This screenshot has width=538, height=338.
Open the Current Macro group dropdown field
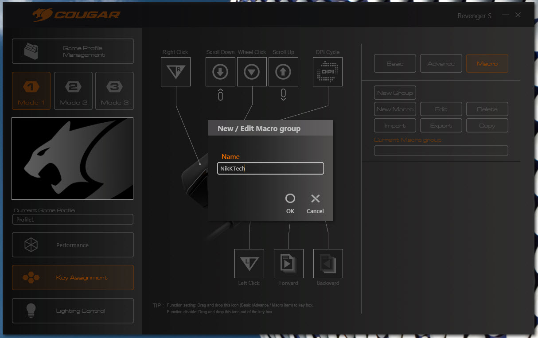pos(441,151)
